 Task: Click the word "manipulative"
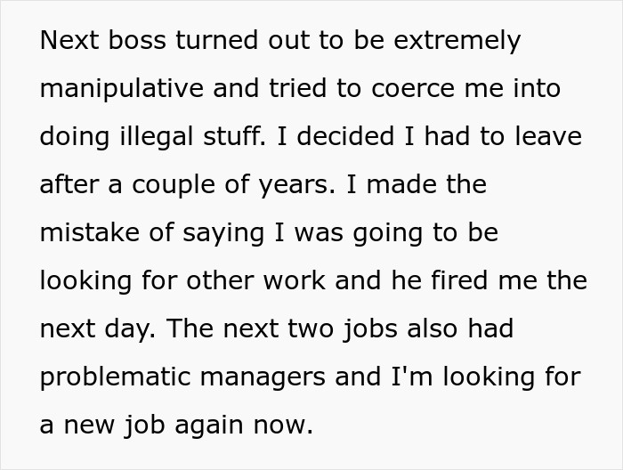pyautogui.click(x=122, y=89)
